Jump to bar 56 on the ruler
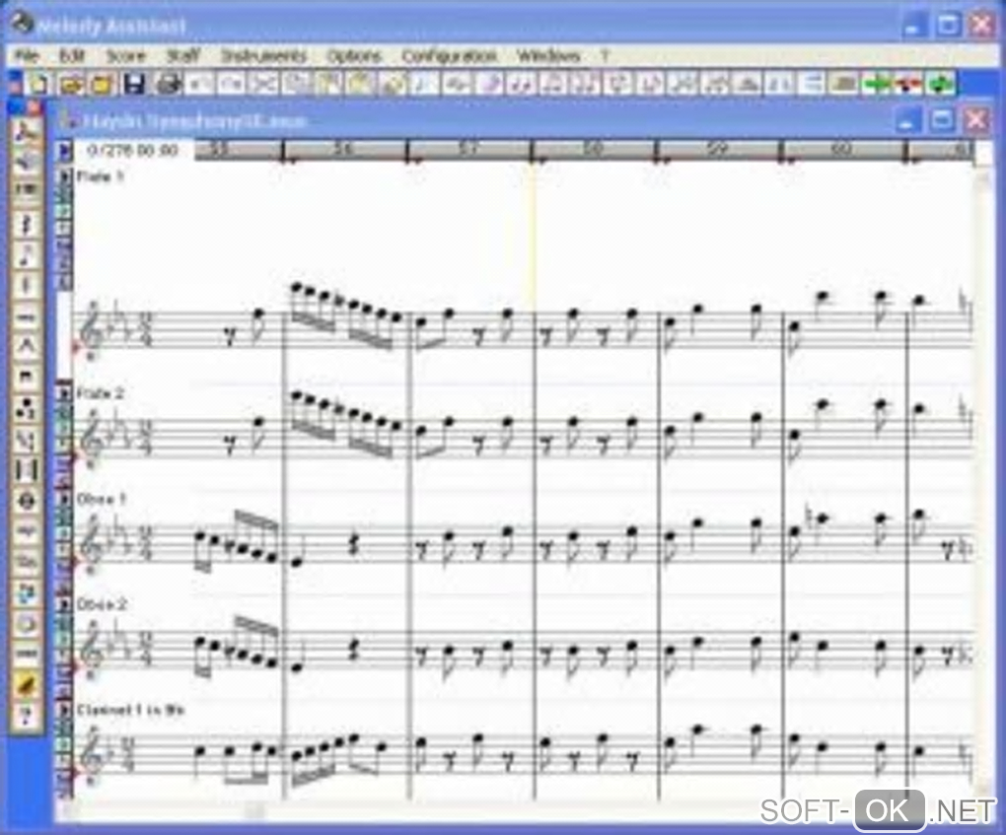Viewport: 1006px width, 835px height. click(x=344, y=150)
